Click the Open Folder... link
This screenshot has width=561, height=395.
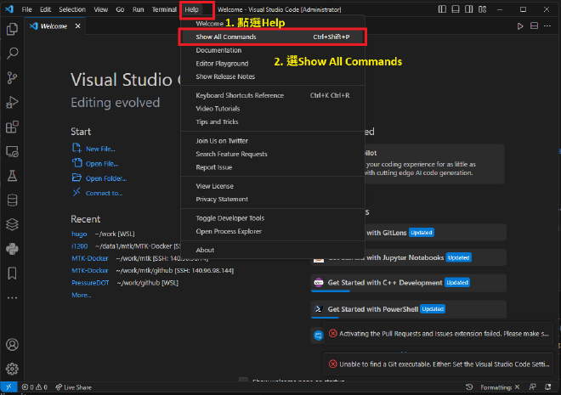(x=99, y=178)
